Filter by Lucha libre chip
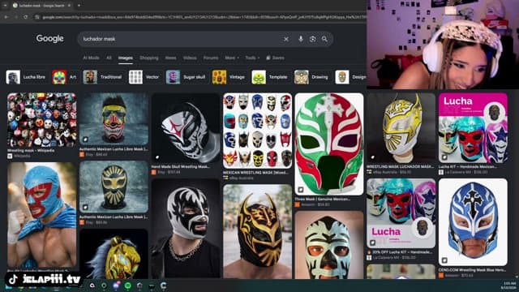The height and width of the screenshot is (292, 519). (26, 77)
